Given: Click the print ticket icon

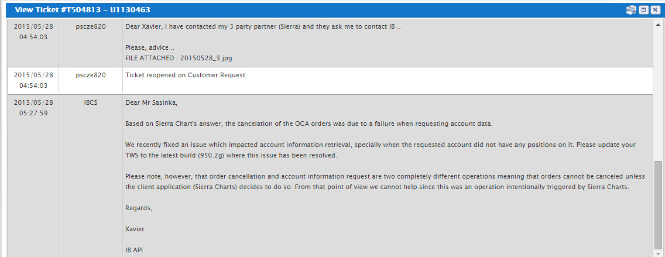Looking at the screenshot, I should tap(630, 10).
